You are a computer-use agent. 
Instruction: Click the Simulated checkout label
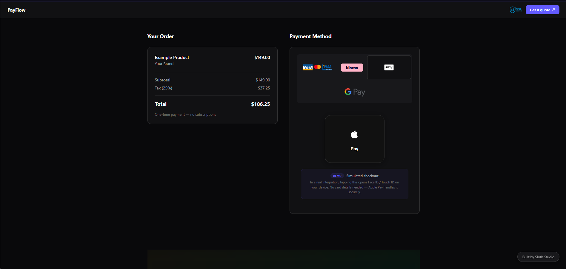[x=362, y=176]
